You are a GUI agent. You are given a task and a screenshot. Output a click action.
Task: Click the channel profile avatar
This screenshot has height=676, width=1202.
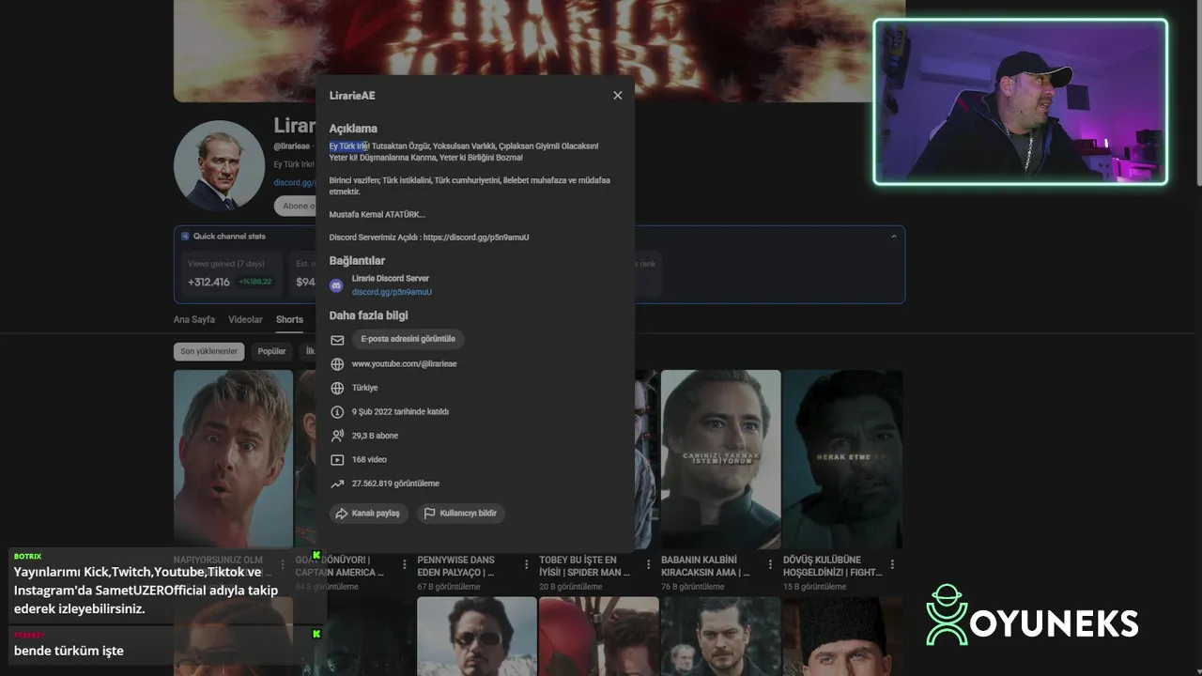(219, 165)
